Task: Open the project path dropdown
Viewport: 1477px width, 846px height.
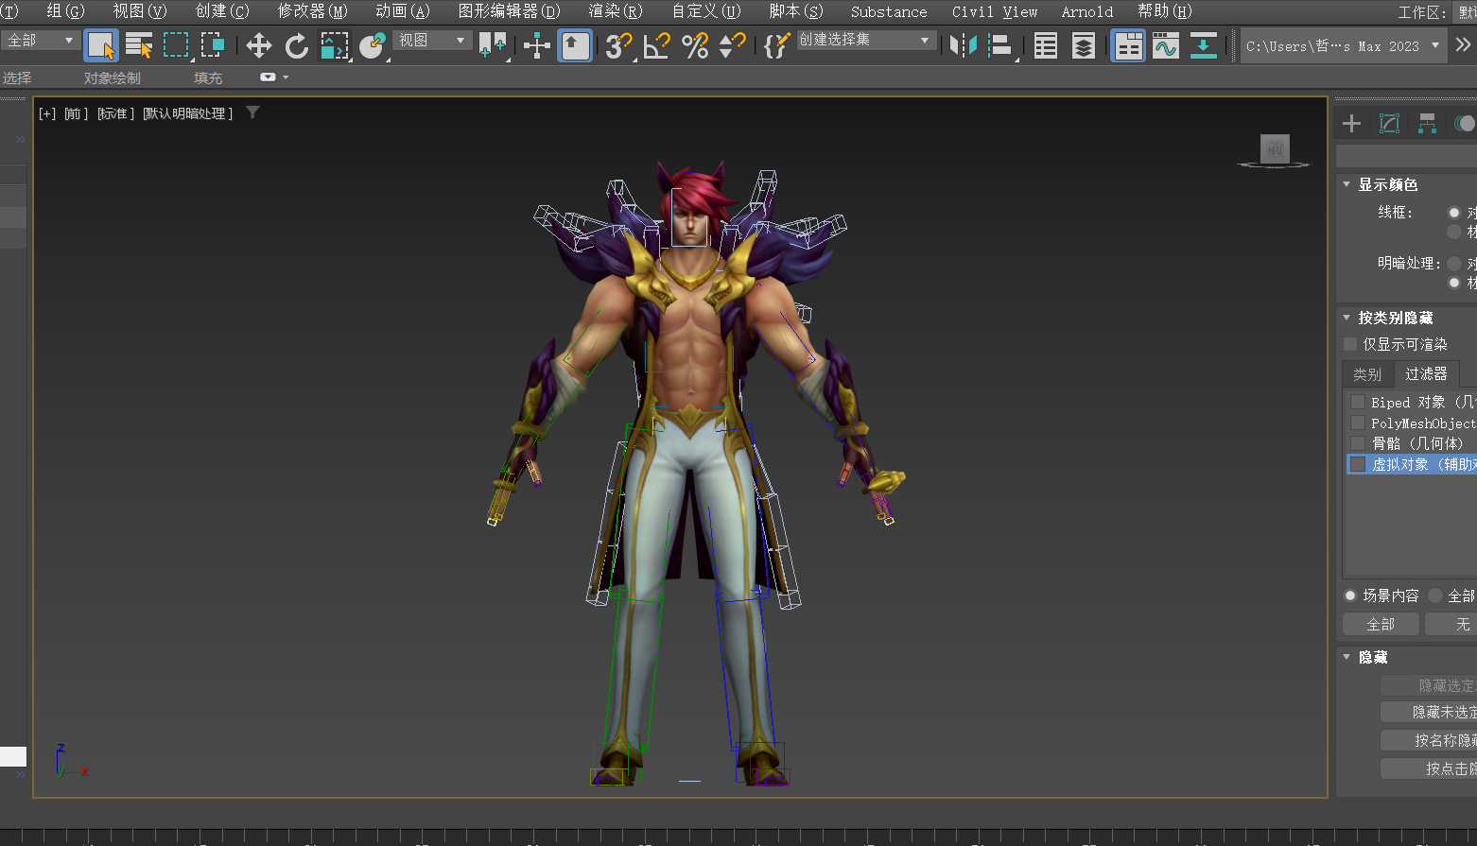Action: (x=1344, y=45)
